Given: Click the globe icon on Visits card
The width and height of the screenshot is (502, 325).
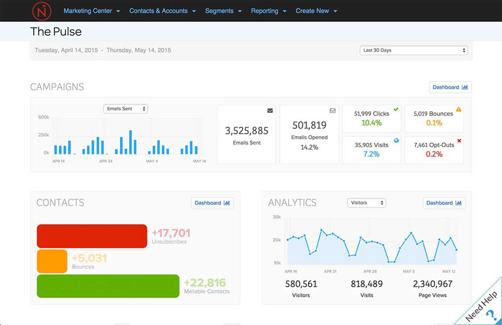Looking at the screenshot, I should 396,140.
